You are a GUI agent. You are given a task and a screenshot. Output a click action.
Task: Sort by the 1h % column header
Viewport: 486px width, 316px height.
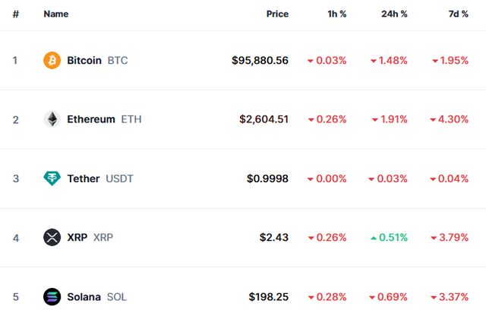(x=336, y=14)
